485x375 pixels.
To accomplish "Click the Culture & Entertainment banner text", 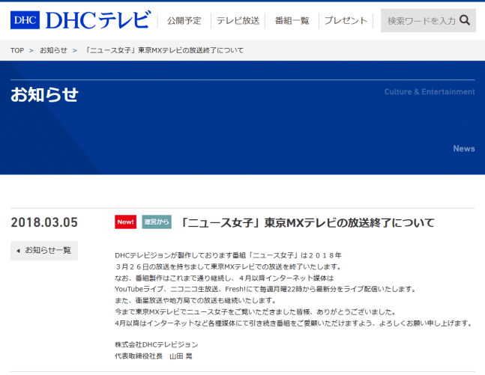I will (430, 92).
